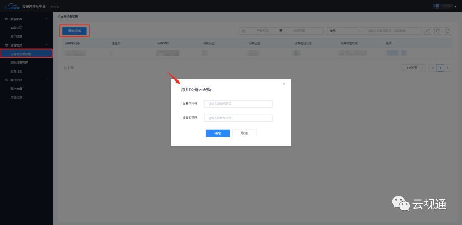Click the shield icon beside 设备管理
Screen dimensions: 462x225
(6, 45)
